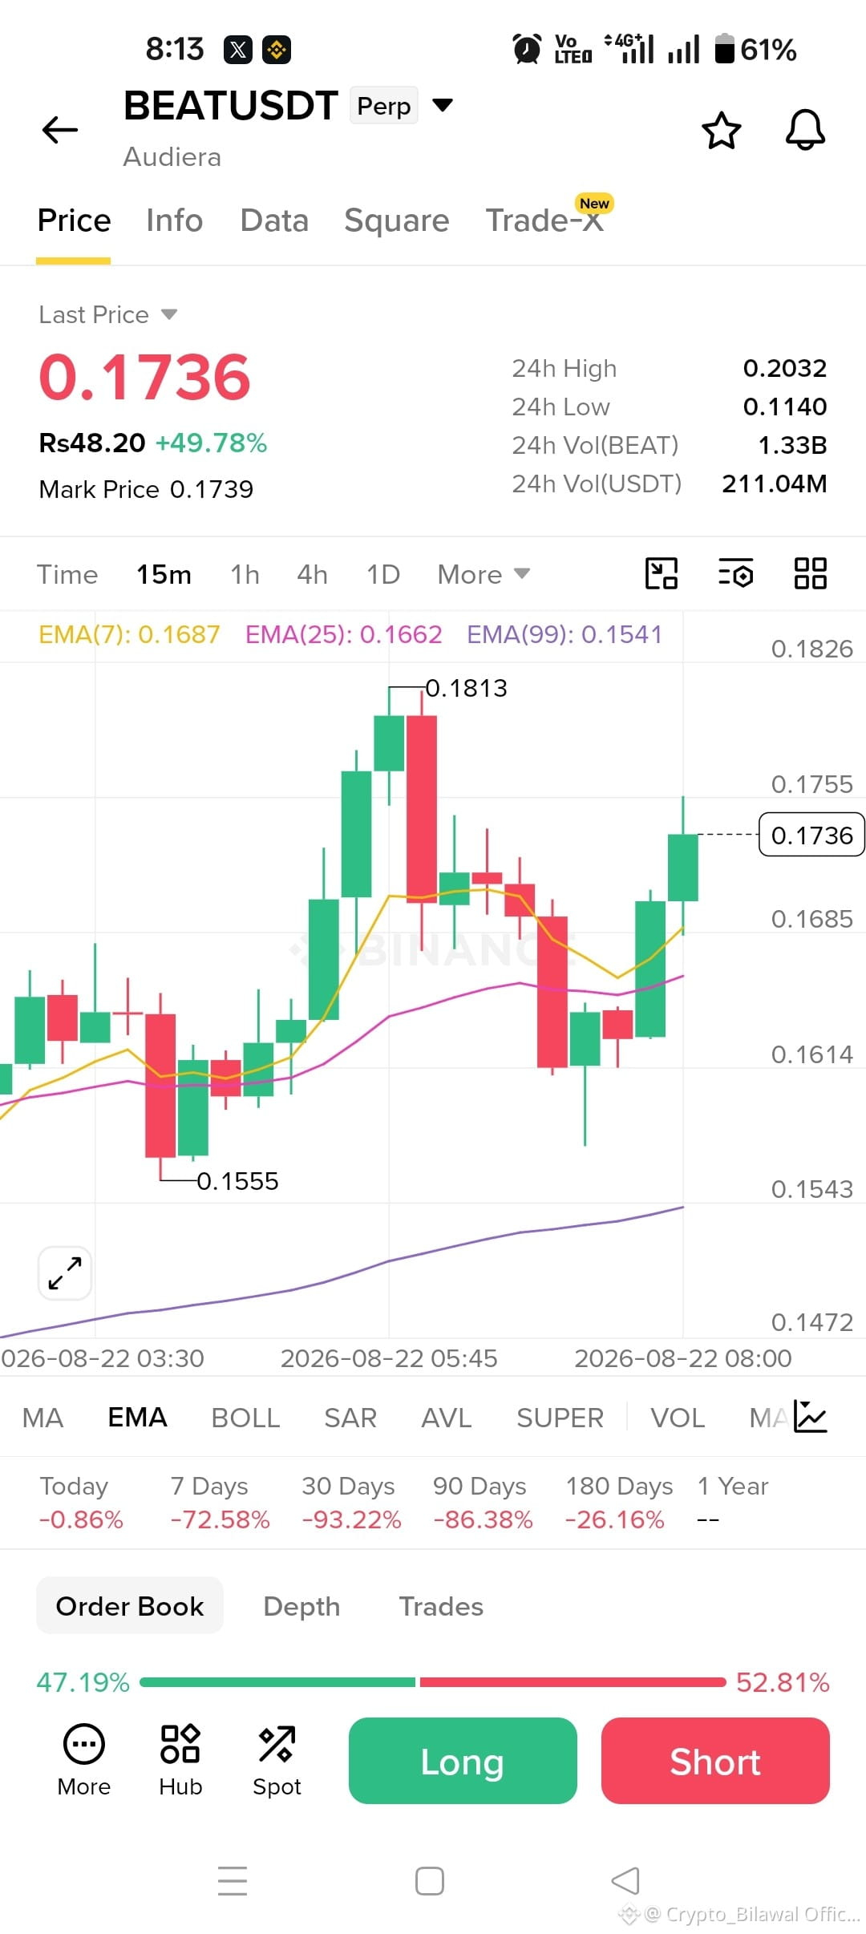
Task: Switch to the Data tab
Action: click(274, 221)
